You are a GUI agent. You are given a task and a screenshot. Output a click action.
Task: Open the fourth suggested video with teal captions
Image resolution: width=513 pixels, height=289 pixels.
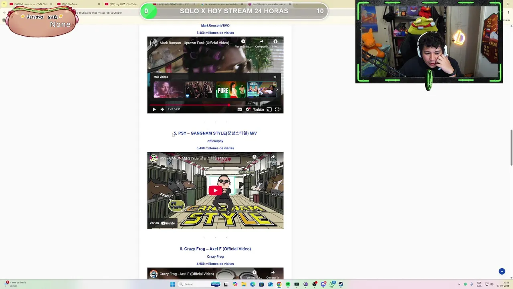coord(262,90)
